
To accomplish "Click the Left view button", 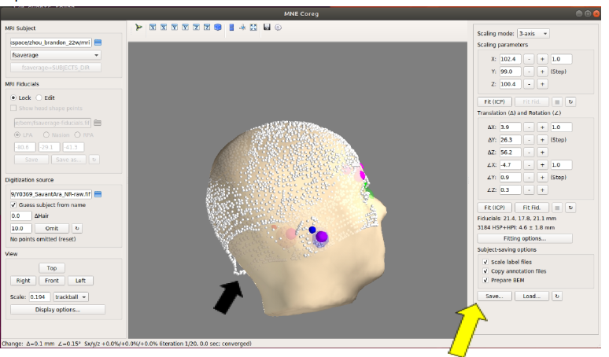I will 80,281.
